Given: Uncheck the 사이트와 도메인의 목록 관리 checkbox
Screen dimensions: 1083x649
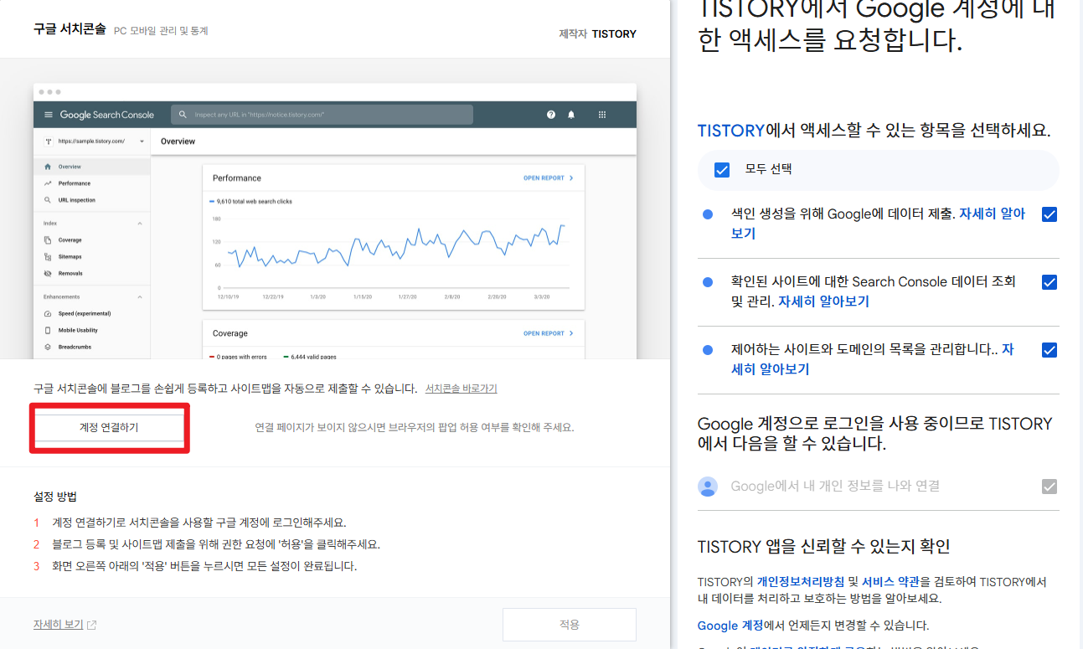Looking at the screenshot, I should (1049, 350).
